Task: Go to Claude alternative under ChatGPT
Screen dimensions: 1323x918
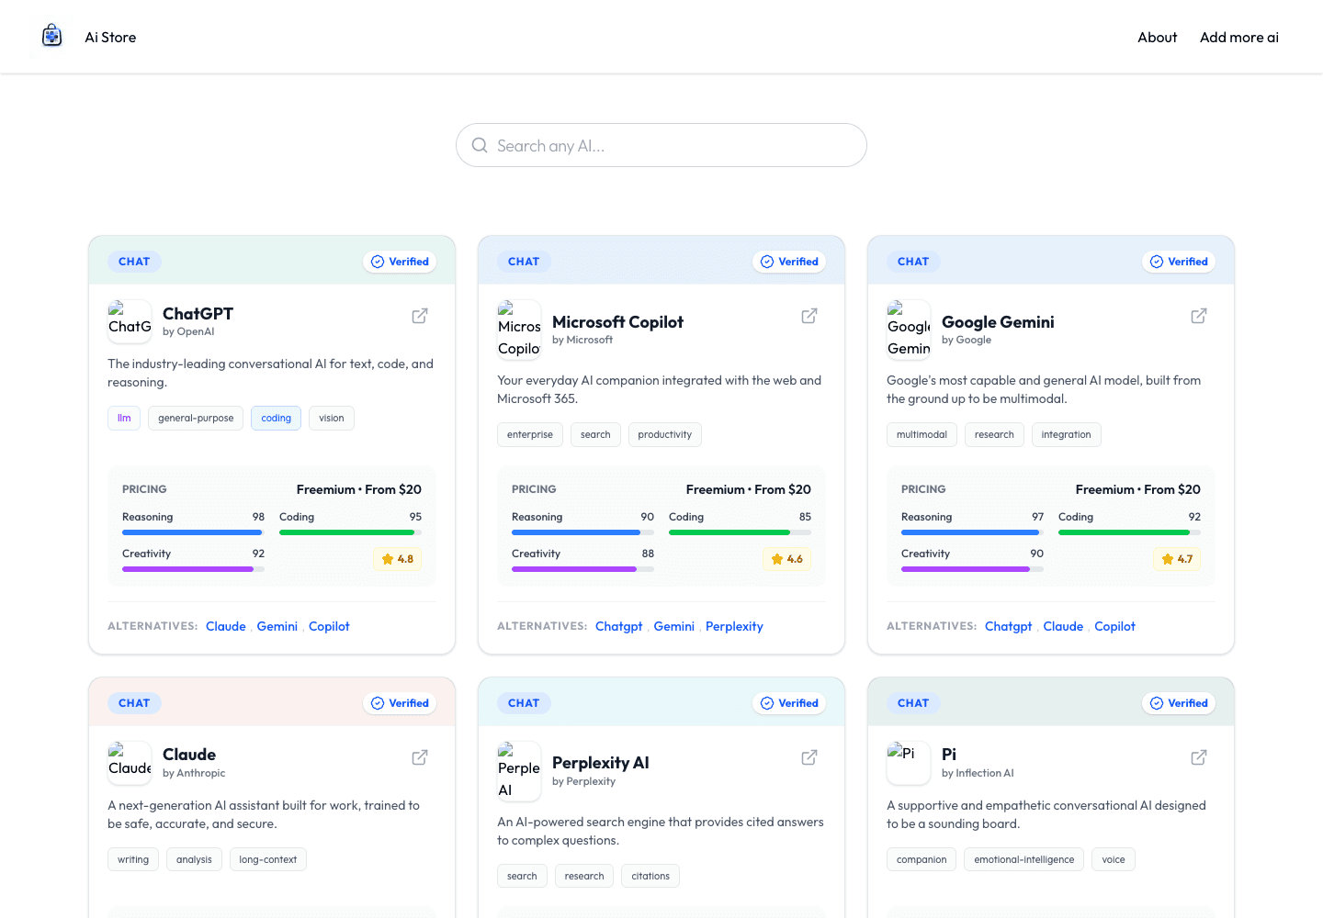Action: pos(226,626)
